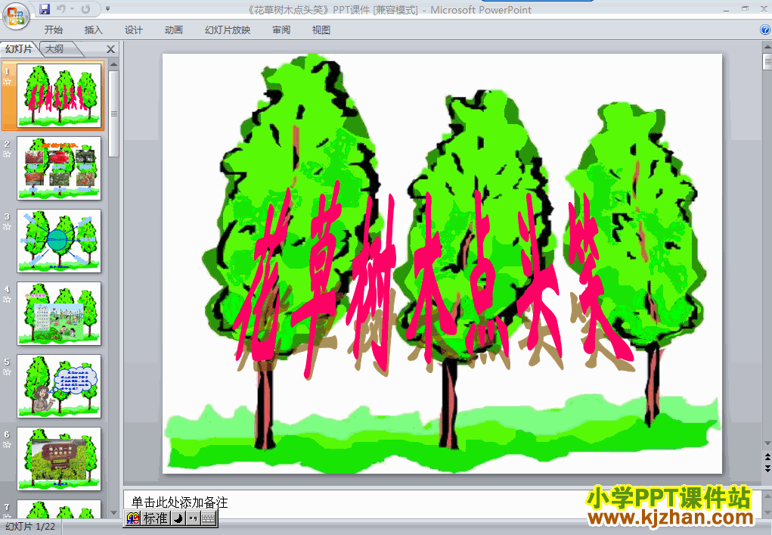This screenshot has width=772, height=535.
Task: Click animation star icon under slide 1
Action: click(7, 82)
